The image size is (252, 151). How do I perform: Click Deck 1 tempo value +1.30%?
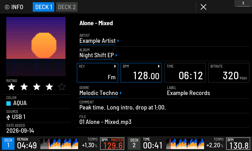tap(90, 145)
